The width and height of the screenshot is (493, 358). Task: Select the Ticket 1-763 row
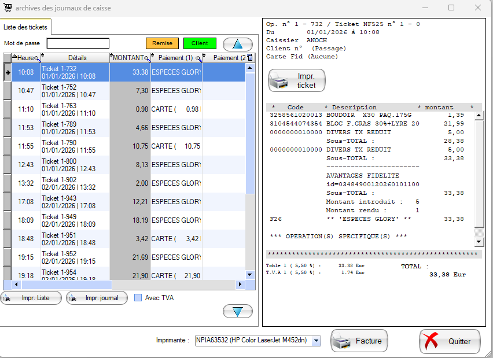87,109
